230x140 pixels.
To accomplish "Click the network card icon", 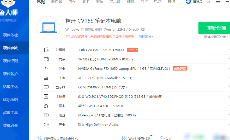I will click(x=46, y=106).
